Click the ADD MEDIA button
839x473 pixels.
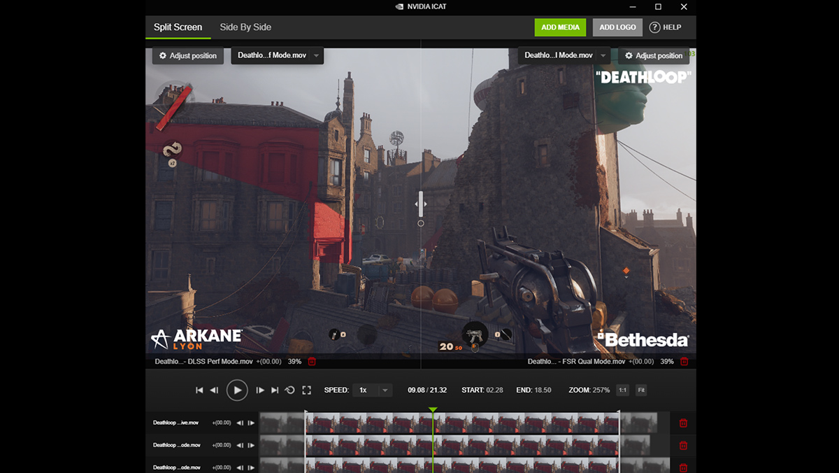click(560, 27)
